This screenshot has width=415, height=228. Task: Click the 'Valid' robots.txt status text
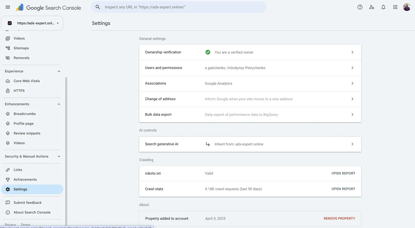point(209,173)
